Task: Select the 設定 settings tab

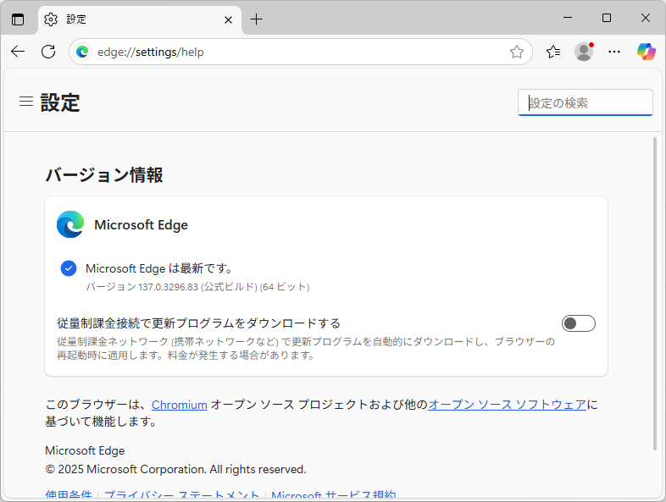Action: pyautogui.click(x=140, y=19)
